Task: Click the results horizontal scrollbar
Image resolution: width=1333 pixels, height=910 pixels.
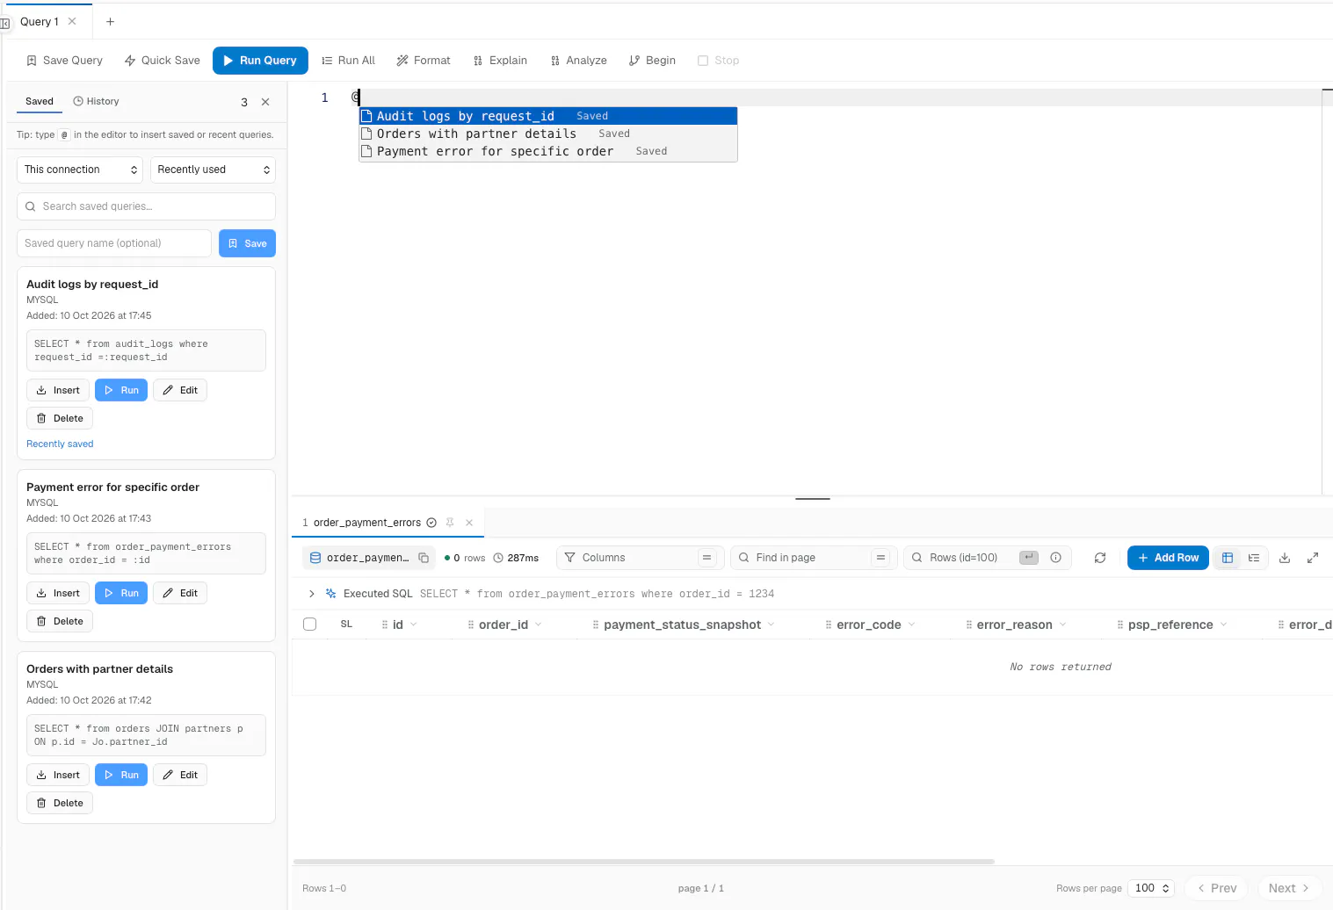Action: coord(643,862)
